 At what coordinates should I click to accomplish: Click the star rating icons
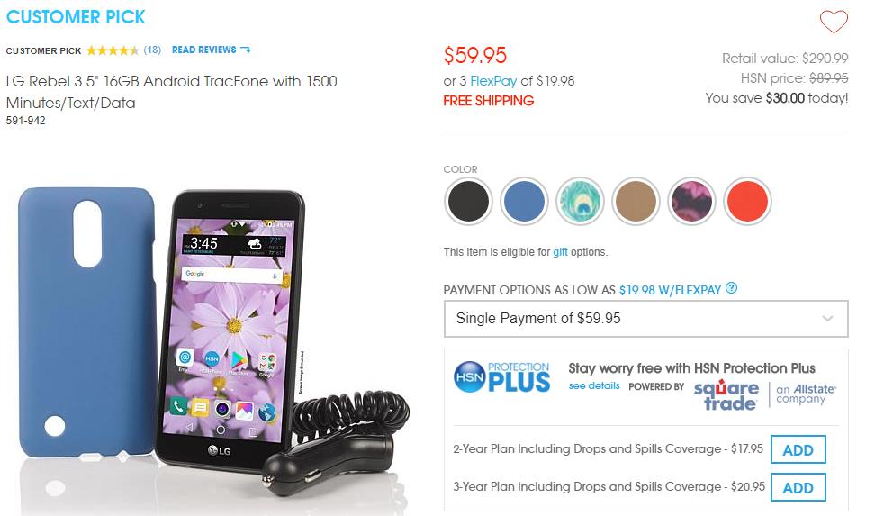click(113, 50)
